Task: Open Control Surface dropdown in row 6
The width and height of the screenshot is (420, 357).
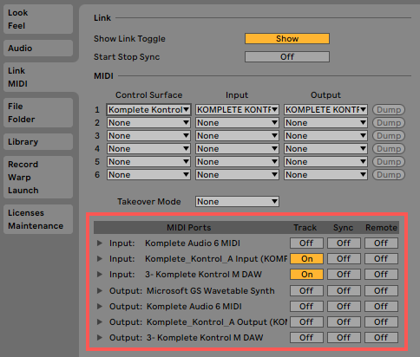Action: [148, 175]
